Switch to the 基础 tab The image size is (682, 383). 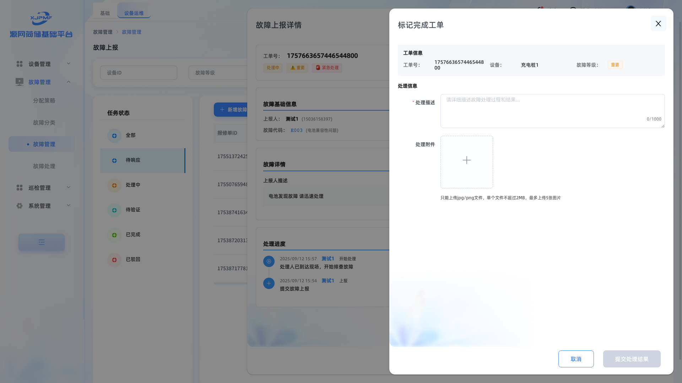tap(105, 13)
